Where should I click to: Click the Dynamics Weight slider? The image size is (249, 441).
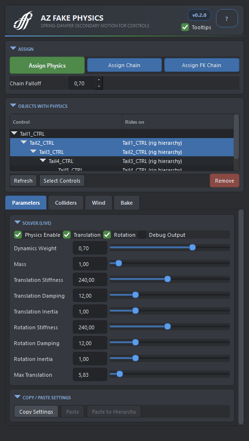(170, 247)
